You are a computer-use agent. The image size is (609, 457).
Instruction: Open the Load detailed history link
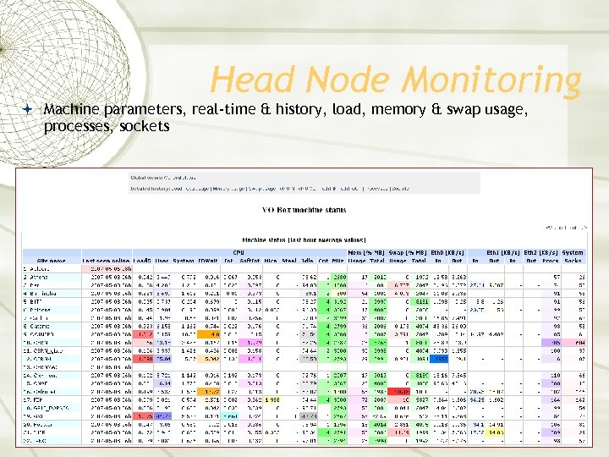[x=176, y=189]
